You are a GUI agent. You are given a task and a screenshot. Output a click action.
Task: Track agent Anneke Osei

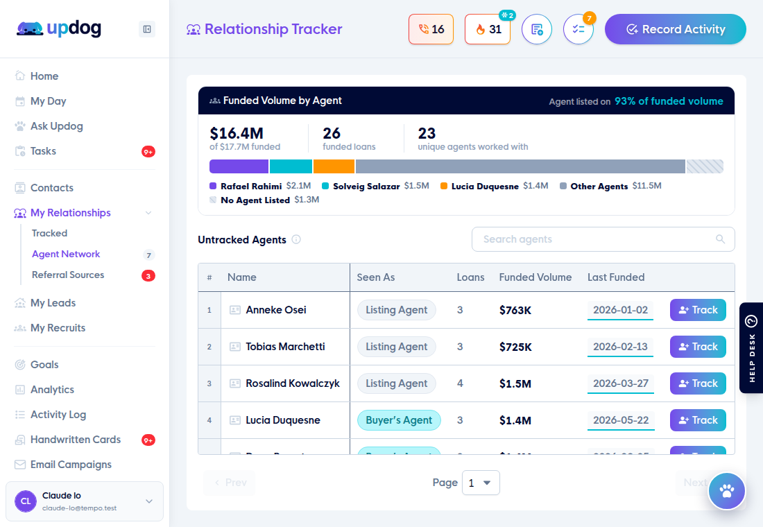point(698,310)
